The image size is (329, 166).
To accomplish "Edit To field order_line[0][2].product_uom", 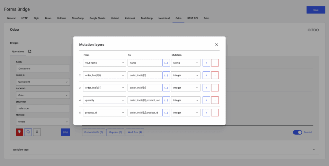I will [145, 100].
